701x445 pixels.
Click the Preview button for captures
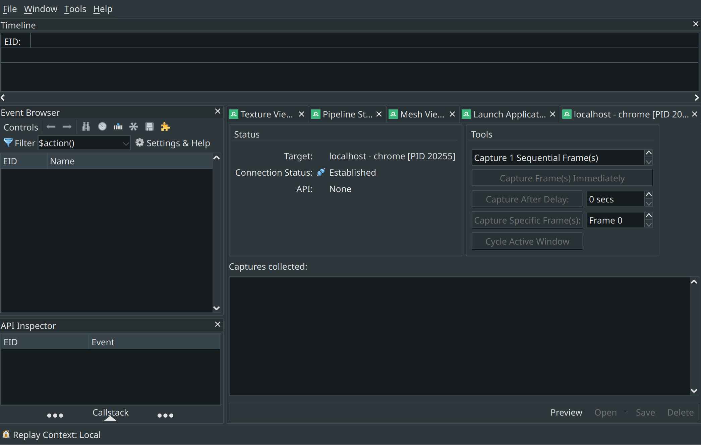566,412
